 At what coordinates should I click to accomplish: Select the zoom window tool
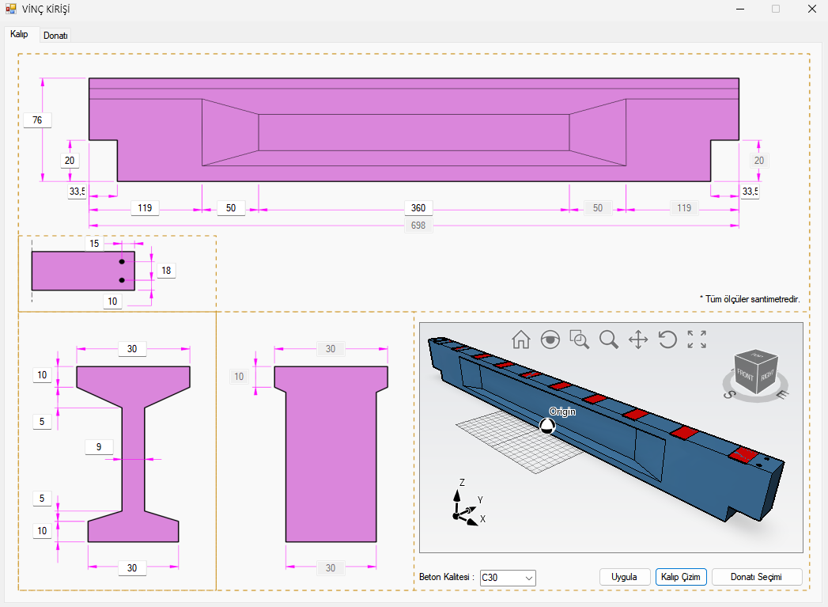click(x=580, y=340)
